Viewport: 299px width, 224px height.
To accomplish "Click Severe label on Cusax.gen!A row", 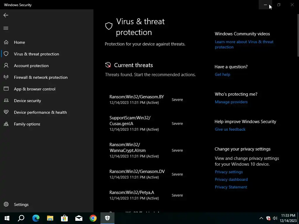I will 177,123.
